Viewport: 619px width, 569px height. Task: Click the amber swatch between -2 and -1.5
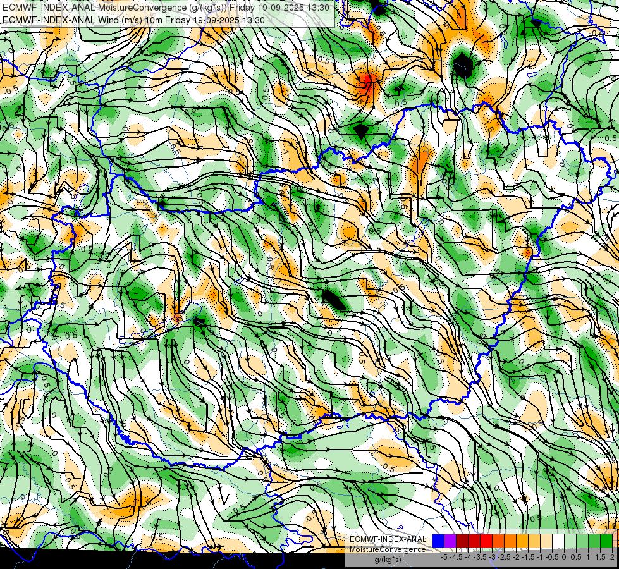(522, 541)
